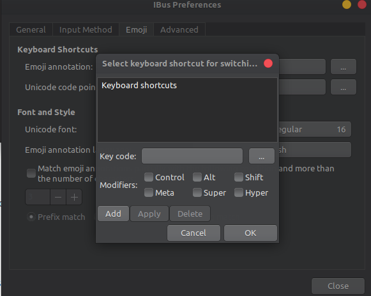Toggle the Match emoji annotation checkbox
Image resolution: width=371 pixels, height=296 pixels.
pos(31,173)
